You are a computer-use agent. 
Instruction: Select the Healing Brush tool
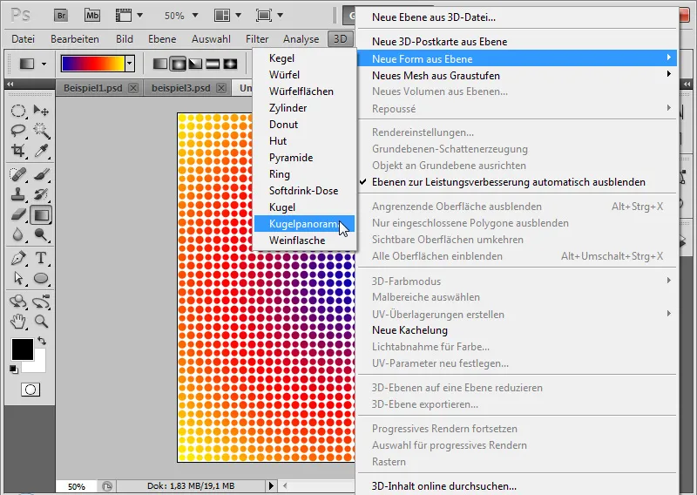tap(18, 174)
